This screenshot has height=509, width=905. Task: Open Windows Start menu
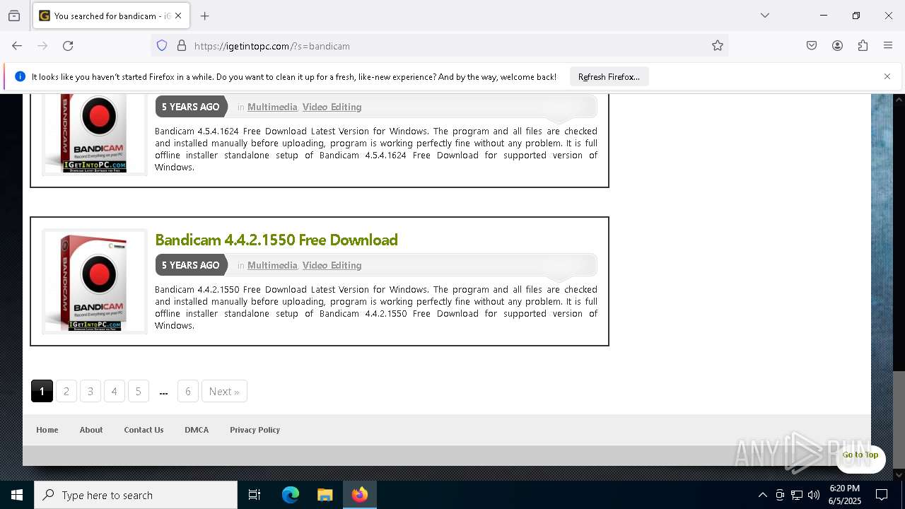pos(17,495)
